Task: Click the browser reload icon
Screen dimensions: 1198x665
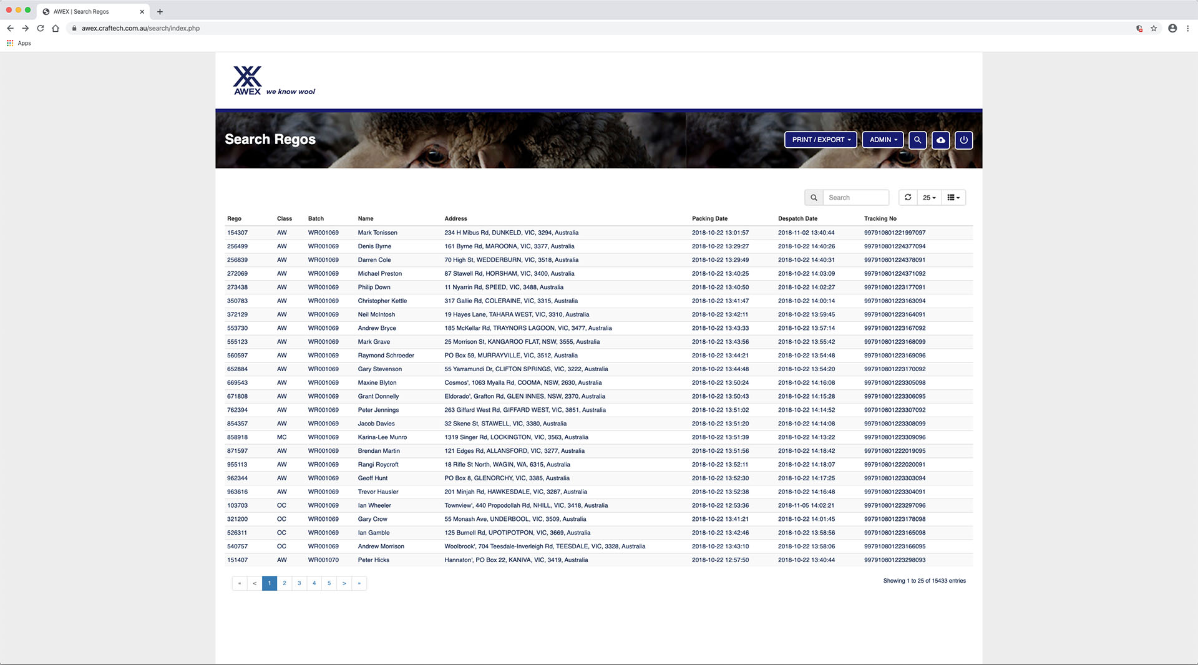Action: (41, 28)
